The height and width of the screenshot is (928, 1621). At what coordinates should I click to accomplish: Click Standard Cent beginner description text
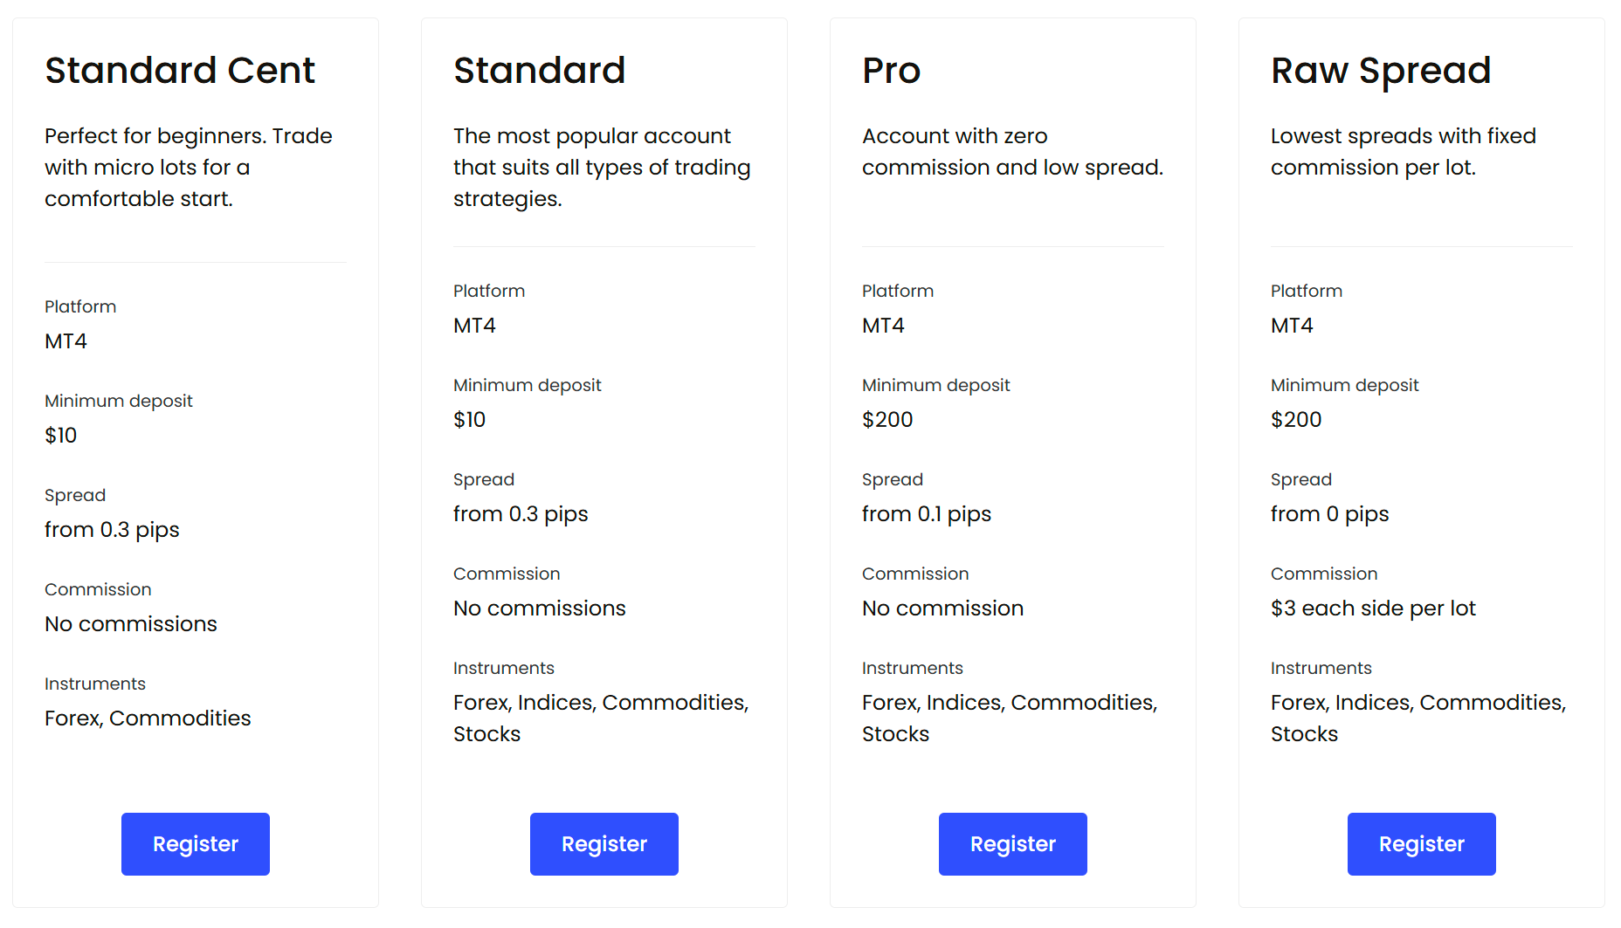click(x=189, y=167)
